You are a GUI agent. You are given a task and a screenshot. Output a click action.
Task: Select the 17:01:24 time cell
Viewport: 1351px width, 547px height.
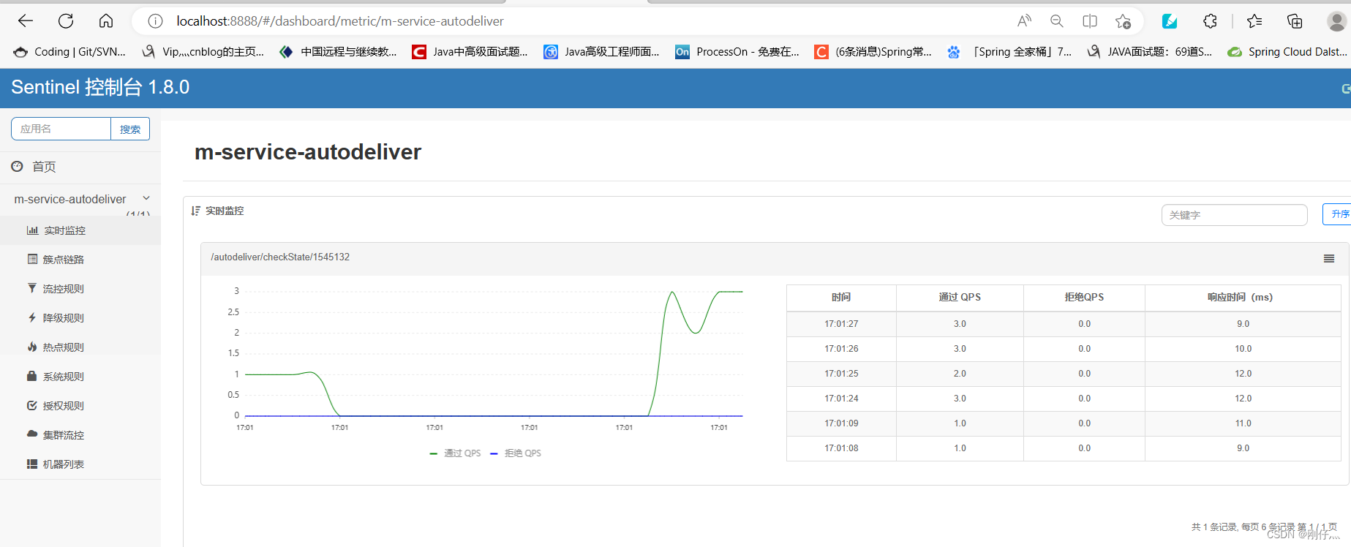[x=841, y=399]
